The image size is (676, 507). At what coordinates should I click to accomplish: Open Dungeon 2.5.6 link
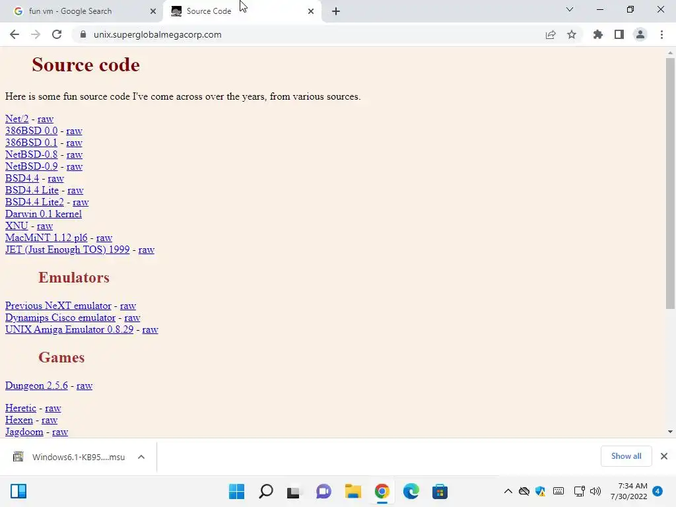36,386
